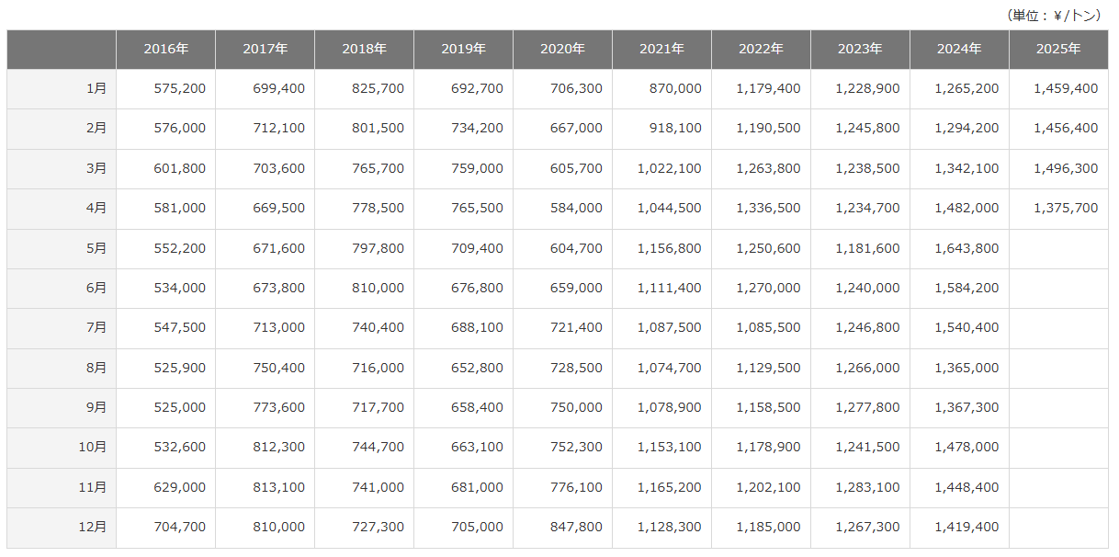Screen dimensions: 1119x557
Task: Click the 2025年 column header
Action: coord(1058,50)
